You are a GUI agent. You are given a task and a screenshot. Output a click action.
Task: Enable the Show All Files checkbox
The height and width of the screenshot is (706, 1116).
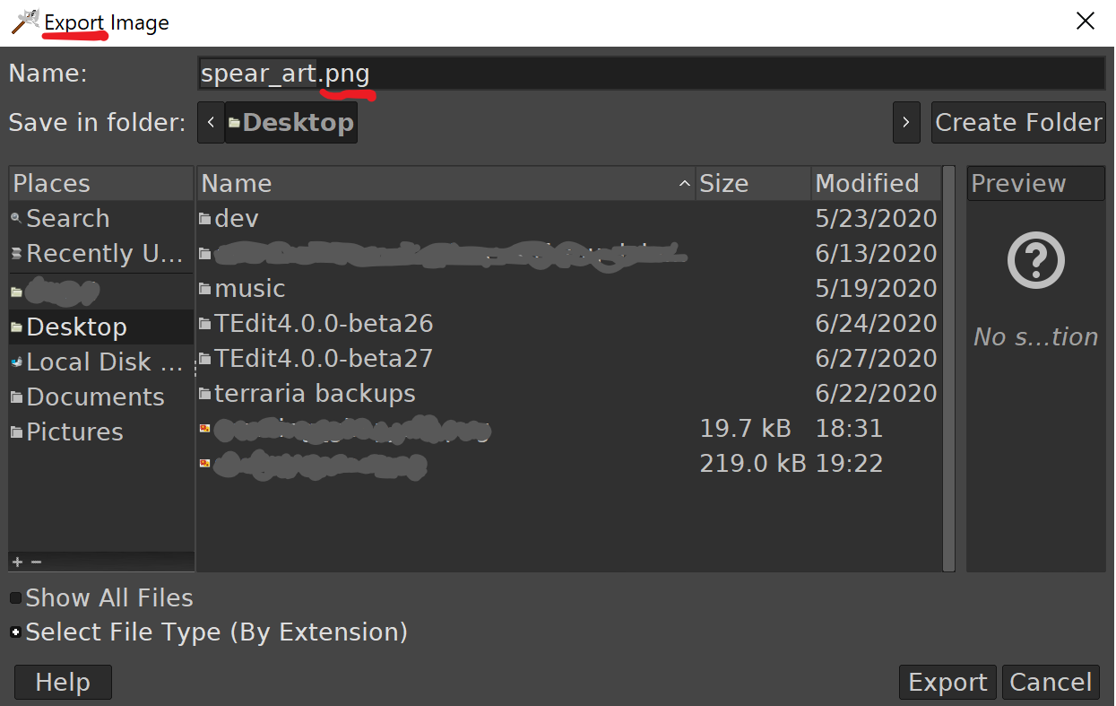[16, 598]
